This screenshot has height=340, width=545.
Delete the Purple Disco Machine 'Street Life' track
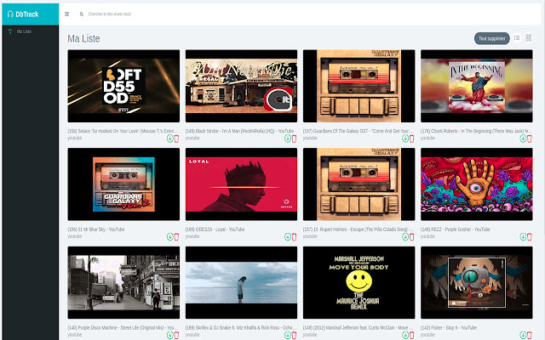[x=176, y=335]
